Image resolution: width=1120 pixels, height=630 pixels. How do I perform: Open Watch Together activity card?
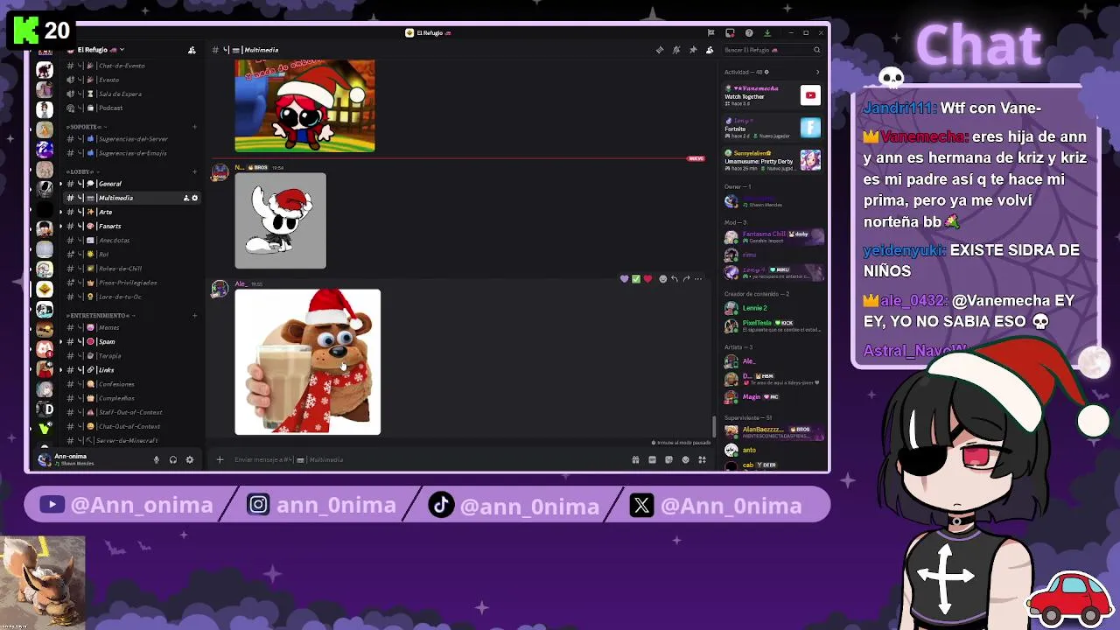click(x=772, y=95)
